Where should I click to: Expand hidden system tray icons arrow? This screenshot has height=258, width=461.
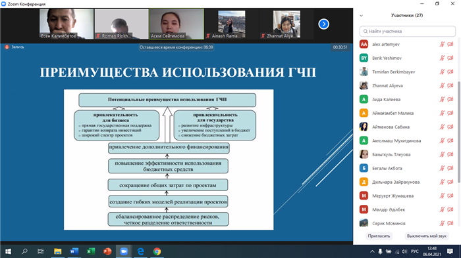click(x=372, y=251)
